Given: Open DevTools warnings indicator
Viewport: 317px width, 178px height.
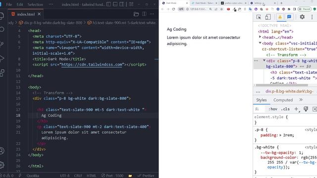Looking at the screenshot, I should click(x=280, y=17).
